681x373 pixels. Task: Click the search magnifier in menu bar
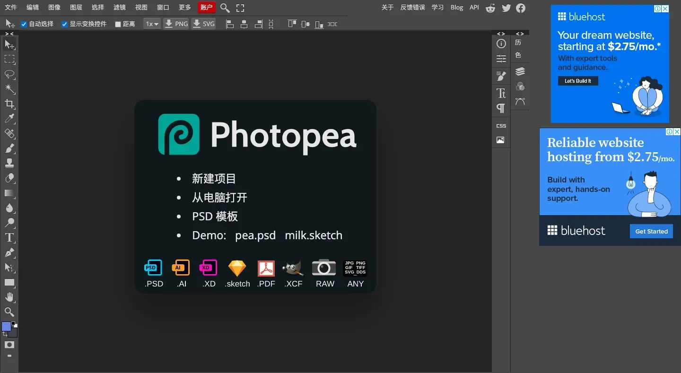click(225, 8)
